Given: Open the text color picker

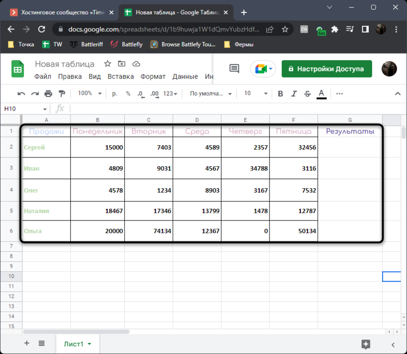Looking at the screenshot, I should click(x=321, y=94).
